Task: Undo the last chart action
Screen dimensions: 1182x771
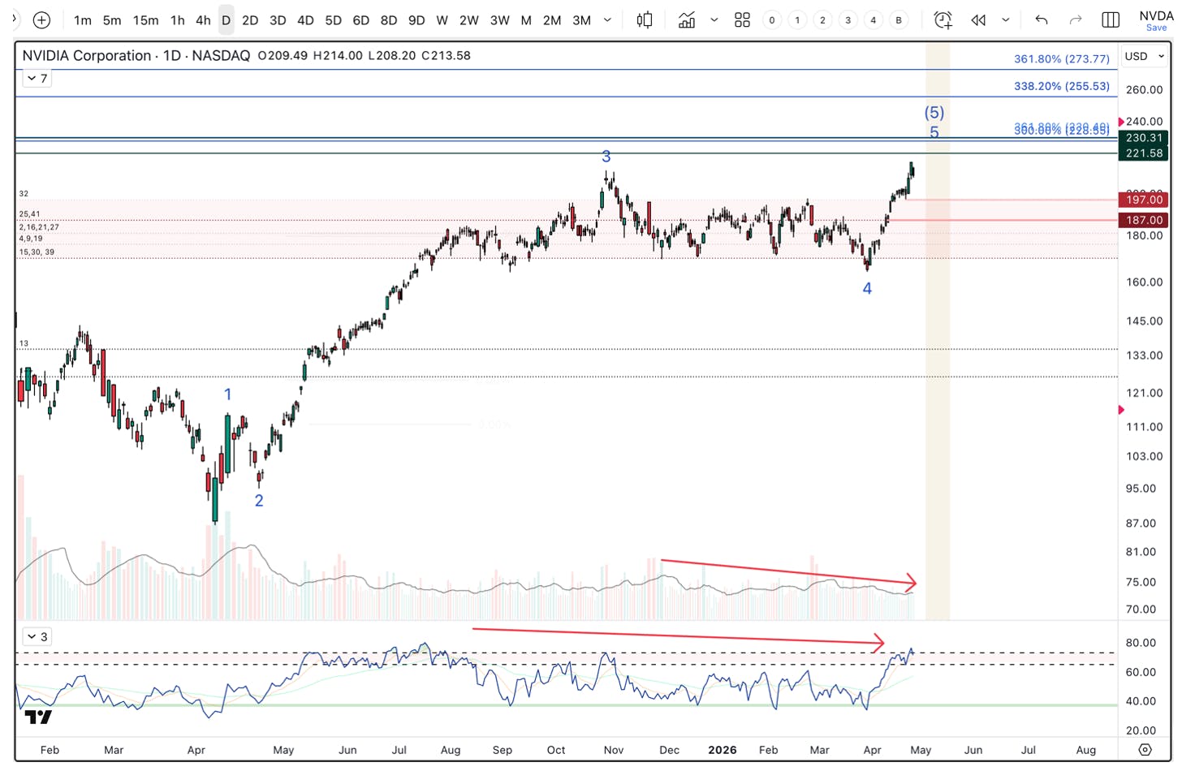Action: click(x=1042, y=20)
